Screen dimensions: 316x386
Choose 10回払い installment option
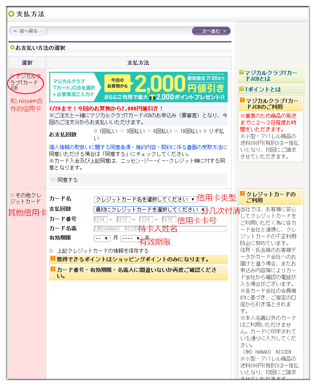176,131
